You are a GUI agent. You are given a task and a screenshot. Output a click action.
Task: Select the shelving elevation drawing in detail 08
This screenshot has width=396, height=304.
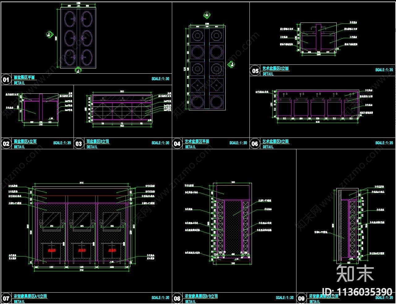233,223
